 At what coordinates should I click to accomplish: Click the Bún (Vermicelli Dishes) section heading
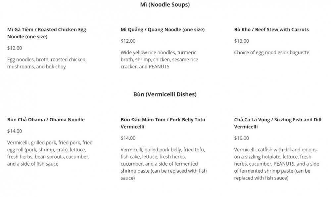tap(165, 94)
